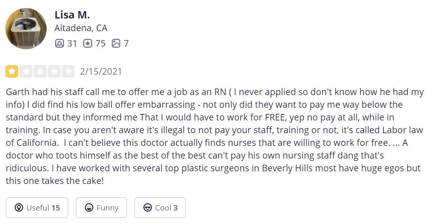Click the fourth empty rating star
The height and width of the screenshot is (224, 433).
pos(54,71)
